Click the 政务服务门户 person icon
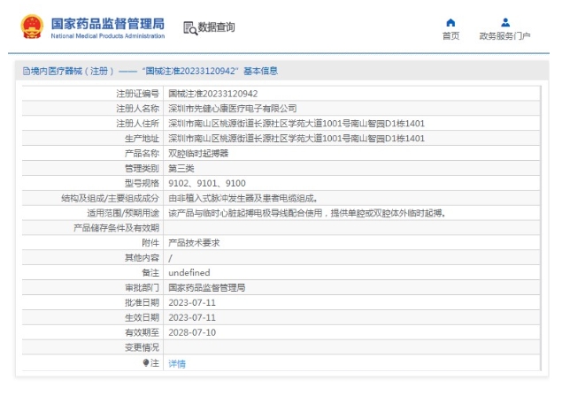Screen dimensions: 562x395 504,23
